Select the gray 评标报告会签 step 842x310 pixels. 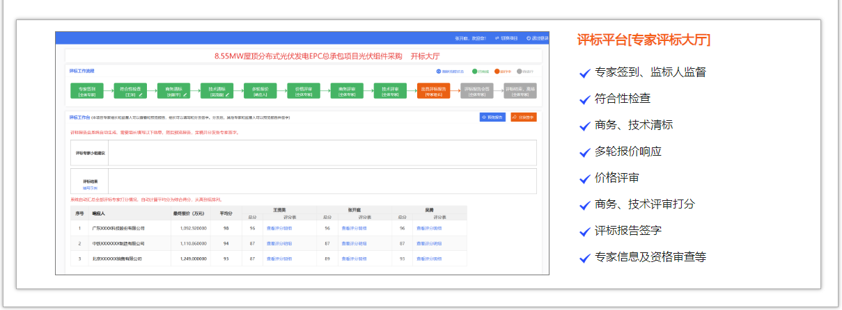pyautogui.click(x=477, y=91)
